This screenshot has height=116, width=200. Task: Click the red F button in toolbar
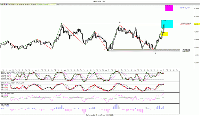(4, 4)
